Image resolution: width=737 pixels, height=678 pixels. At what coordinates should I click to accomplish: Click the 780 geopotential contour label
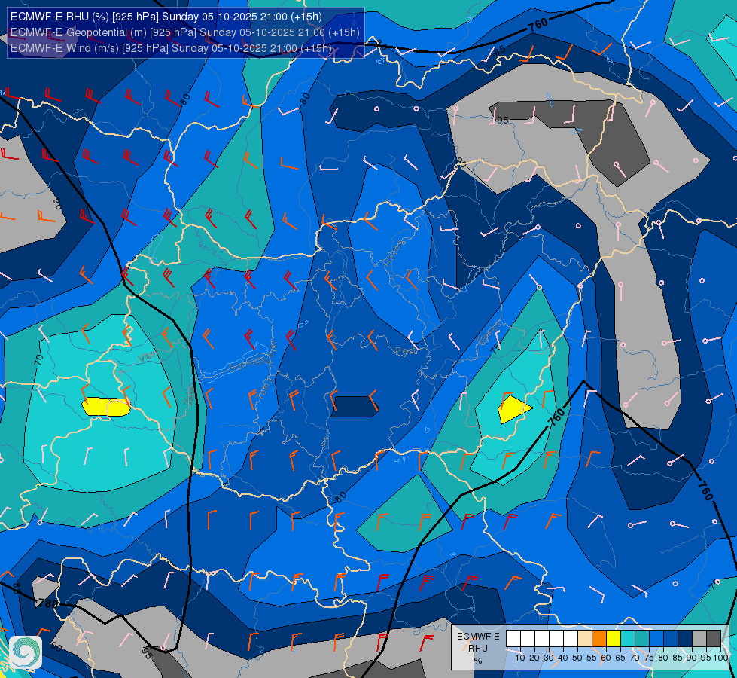pyautogui.click(x=48, y=603)
